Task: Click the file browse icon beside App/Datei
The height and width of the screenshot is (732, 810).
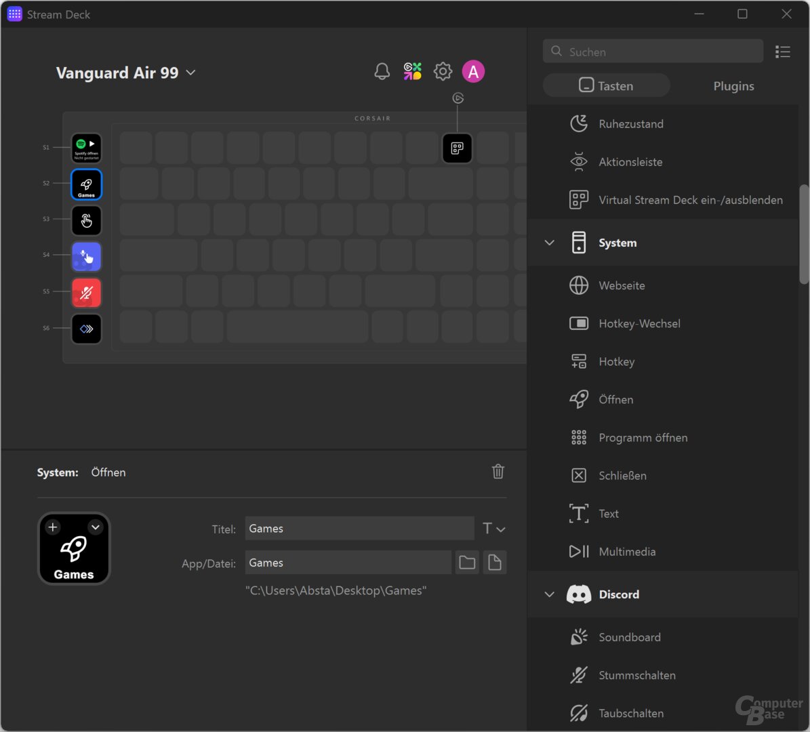Action: tap(495, 563)
